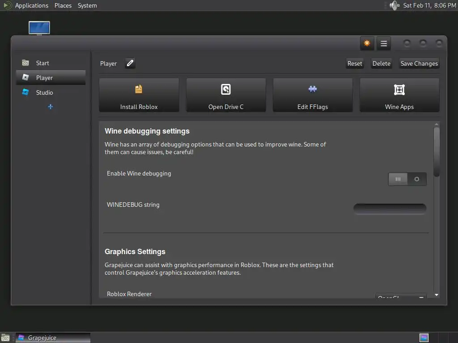458x343 pixels.
Task: Click the scrollbar down arrow
Action: pos(437,295)
